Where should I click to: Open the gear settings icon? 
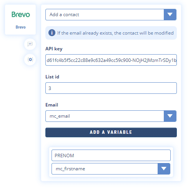(x=30, y=60)
